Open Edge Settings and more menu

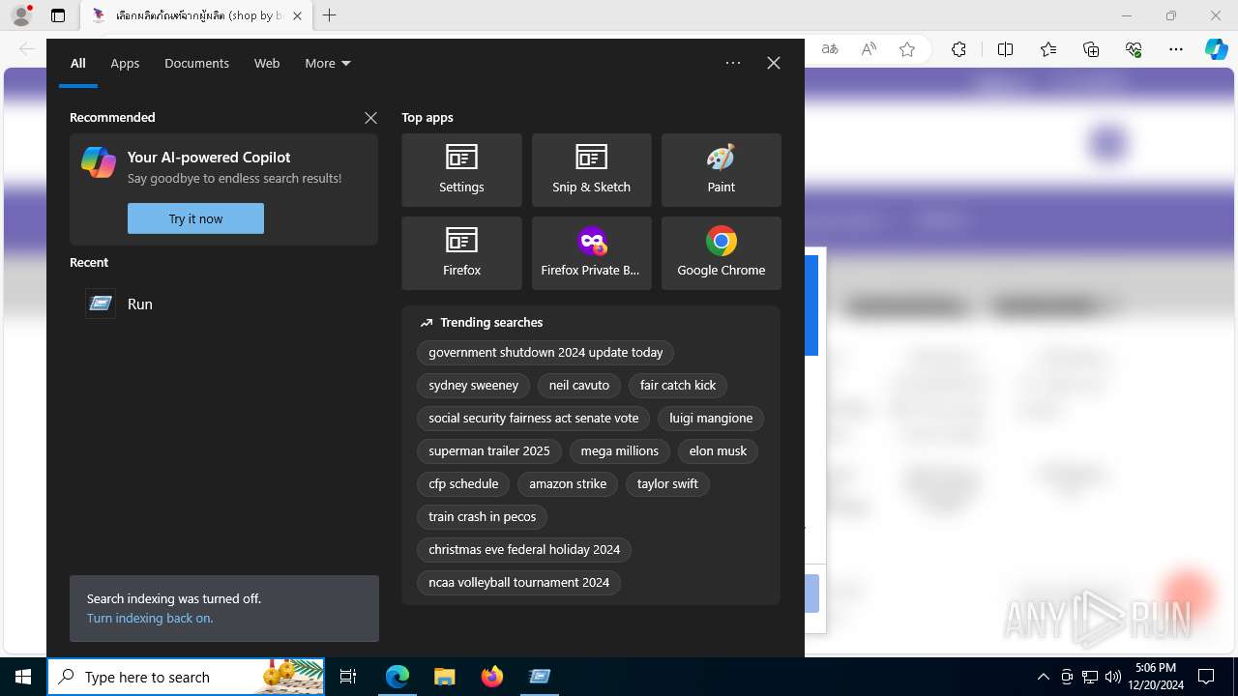click(x=1176, y=49)
